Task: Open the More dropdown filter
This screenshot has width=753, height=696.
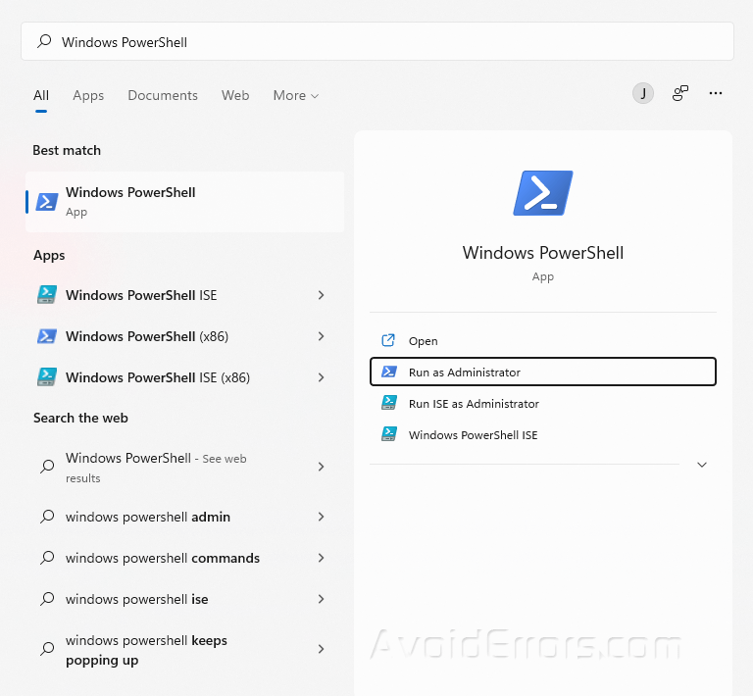Action: click(296, 95)
